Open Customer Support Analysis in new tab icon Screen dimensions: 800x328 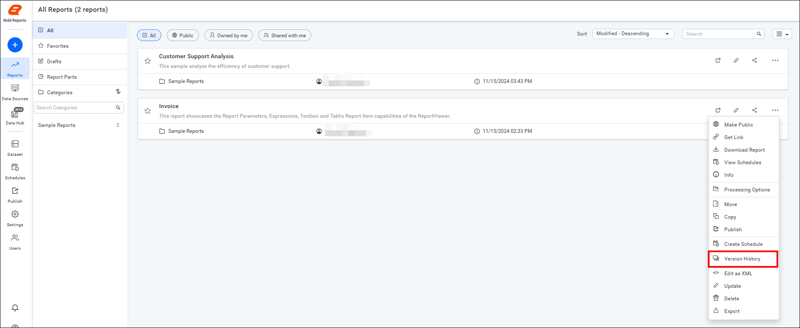coord(718,60)
